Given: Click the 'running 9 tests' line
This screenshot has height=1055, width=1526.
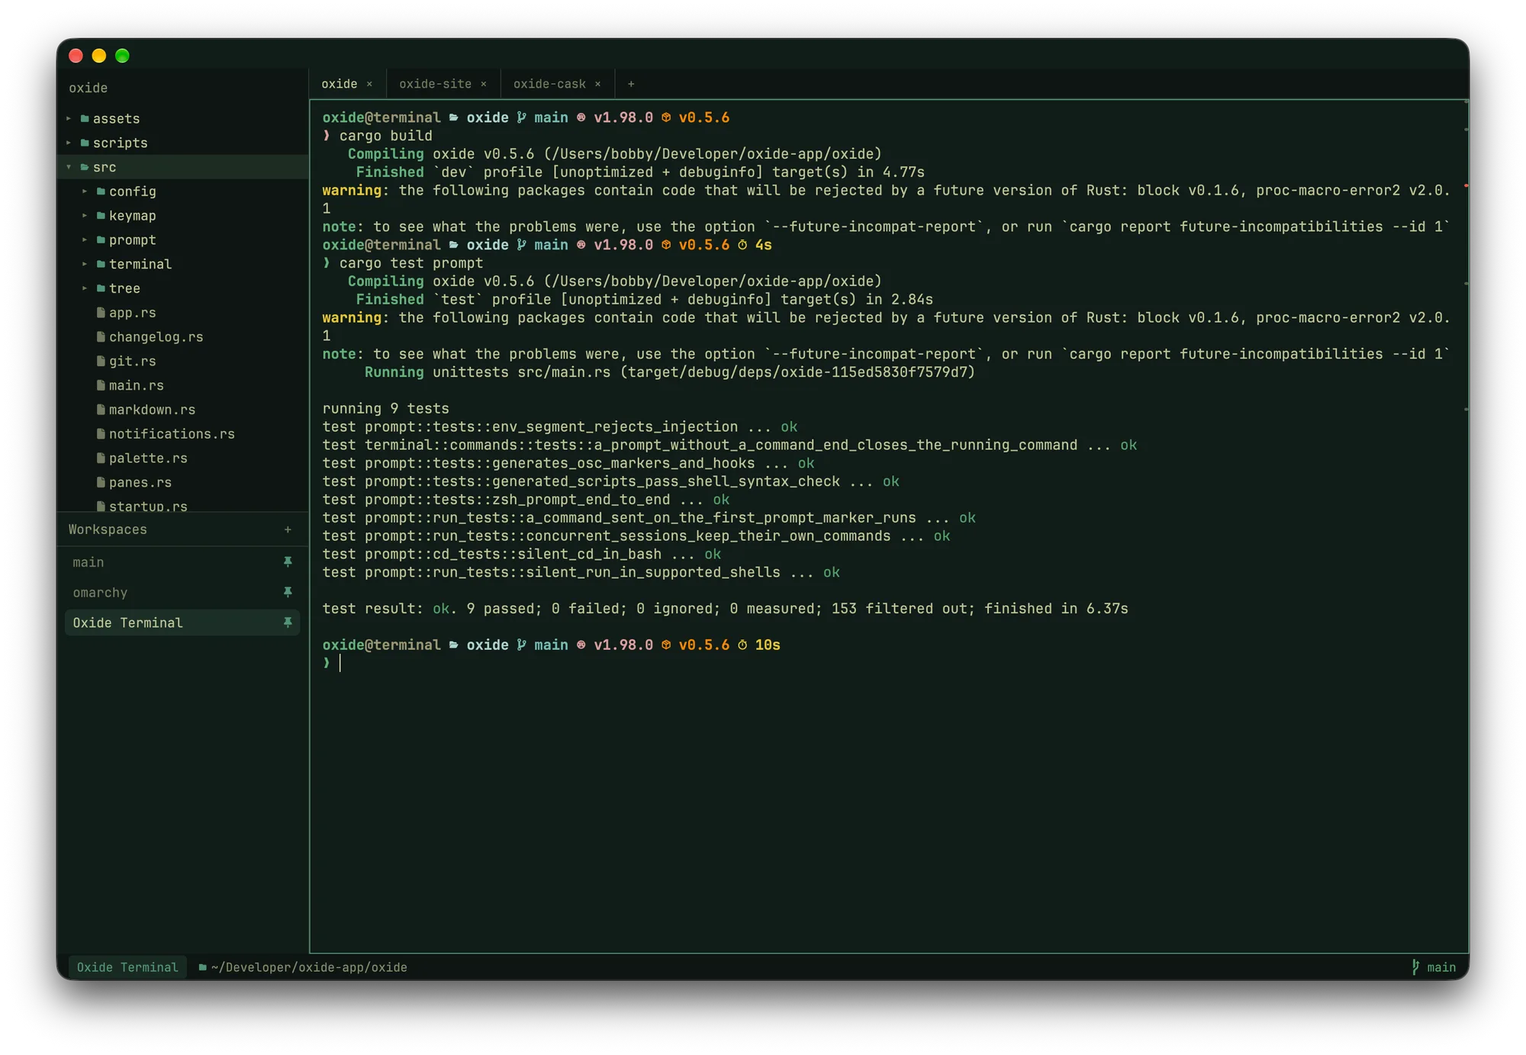Looking at the screenshot, I should point(385,409).
